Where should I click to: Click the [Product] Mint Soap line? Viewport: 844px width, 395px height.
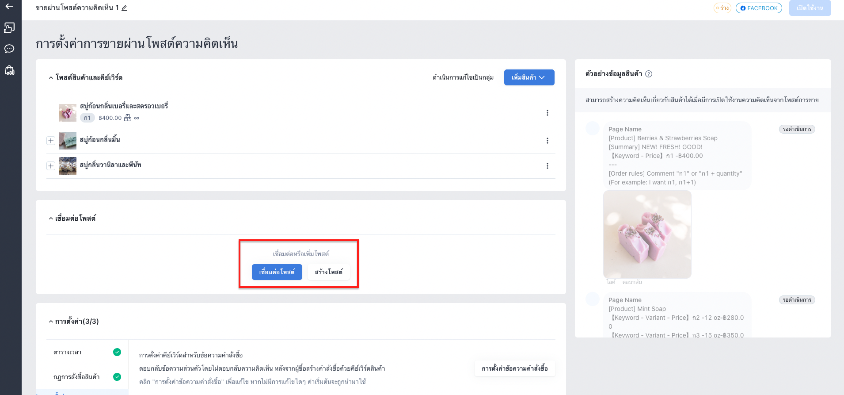point(637,309)
